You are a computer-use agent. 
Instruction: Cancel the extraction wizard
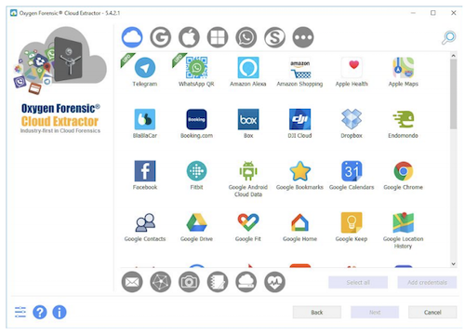pyautogui.click(x=432, y=312)
